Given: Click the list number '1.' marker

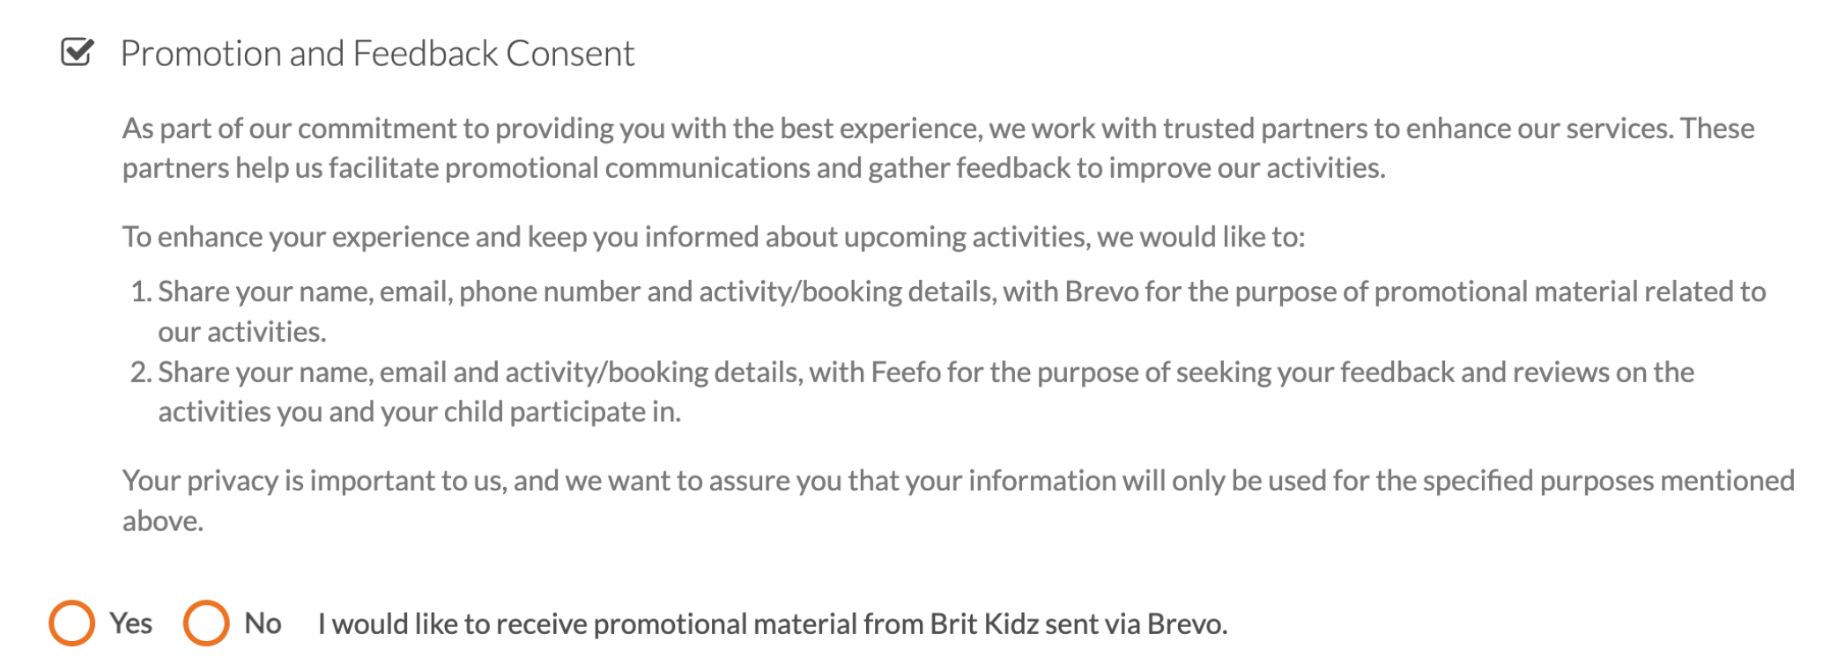Looking at the screenshot, I should [142, 291].
